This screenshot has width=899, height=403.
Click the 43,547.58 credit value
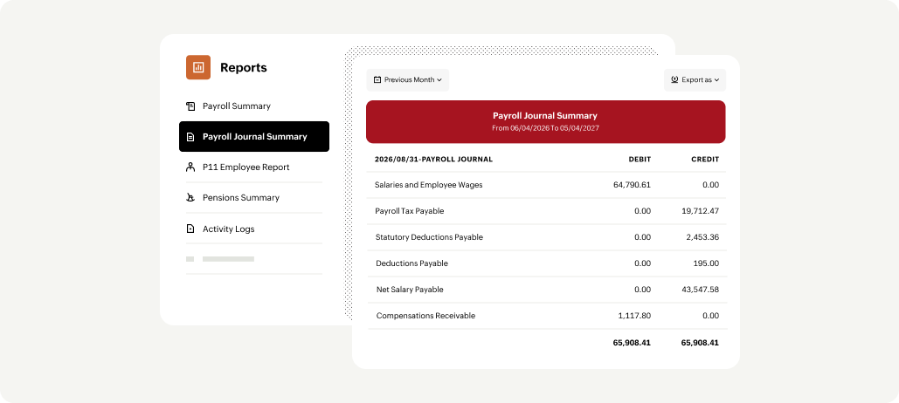[x=700, y=290]
